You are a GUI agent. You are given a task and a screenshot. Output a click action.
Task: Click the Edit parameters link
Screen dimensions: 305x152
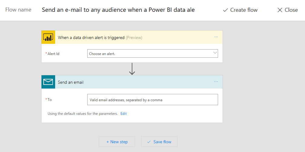pos(124,114)
